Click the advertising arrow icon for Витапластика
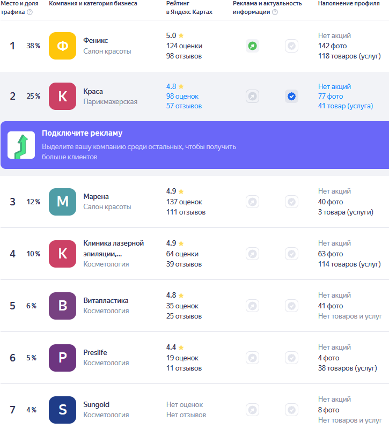The image size is (389, 429). (252, 306)
